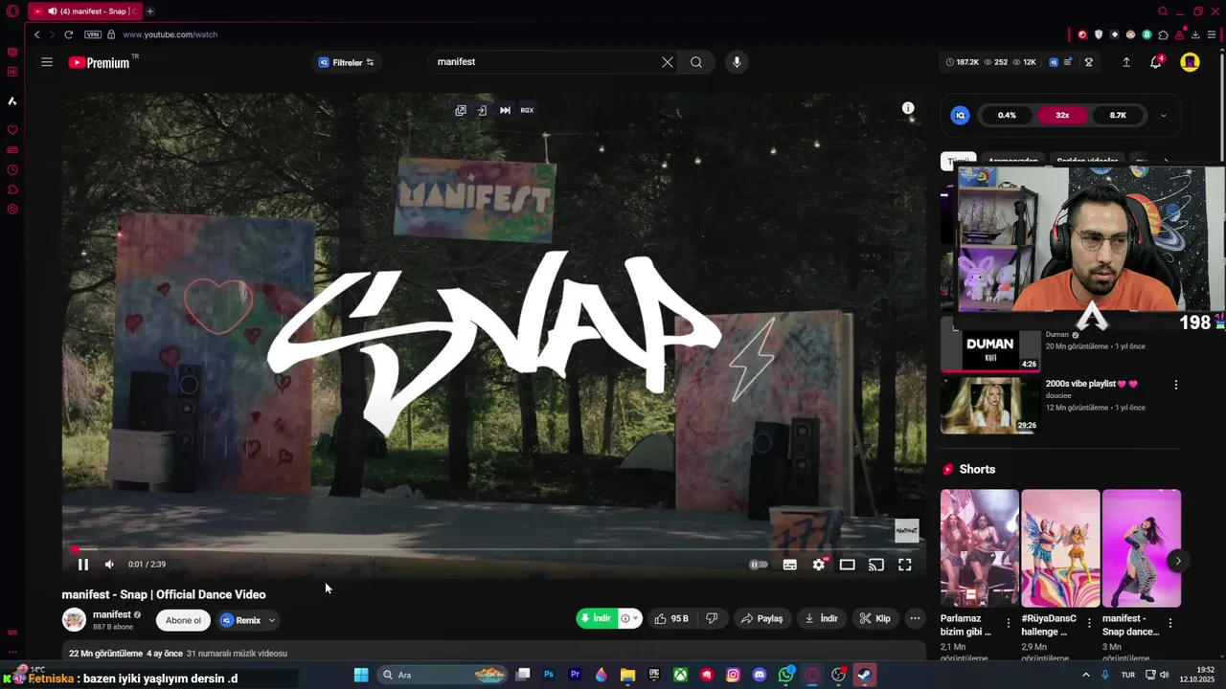The image size is (1226, 689).
Task: Show video info card icon
Action: click(908, 108)
